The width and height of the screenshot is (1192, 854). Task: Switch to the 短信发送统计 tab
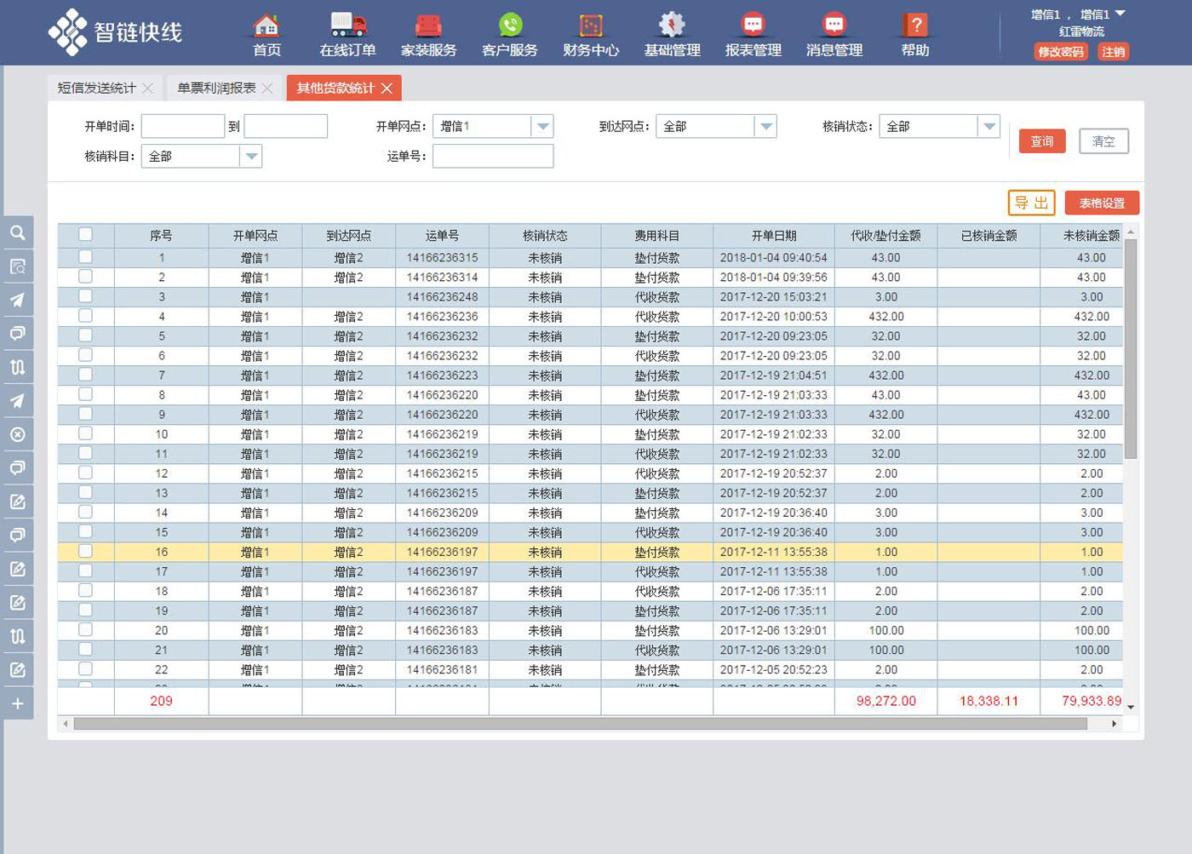coord(96,89)
